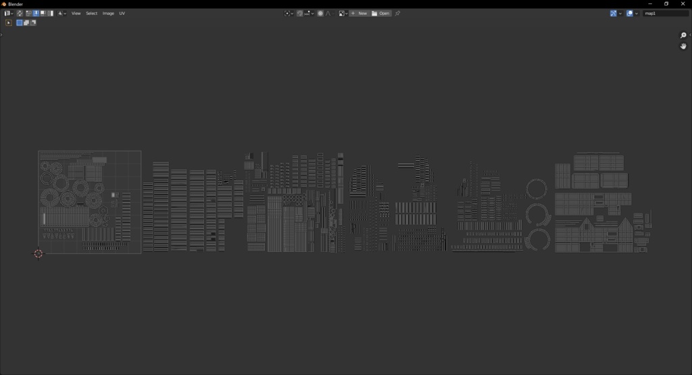The image size is (692, 375).
Task: Open proportional editing falloff dropdown
Action: (x=329, y=14)
